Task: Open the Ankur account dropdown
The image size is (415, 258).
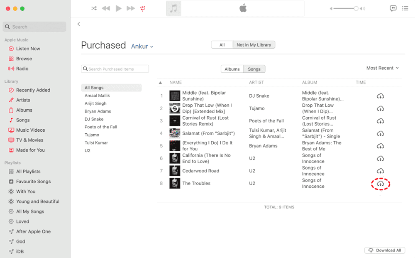Action: coord(142,47)
